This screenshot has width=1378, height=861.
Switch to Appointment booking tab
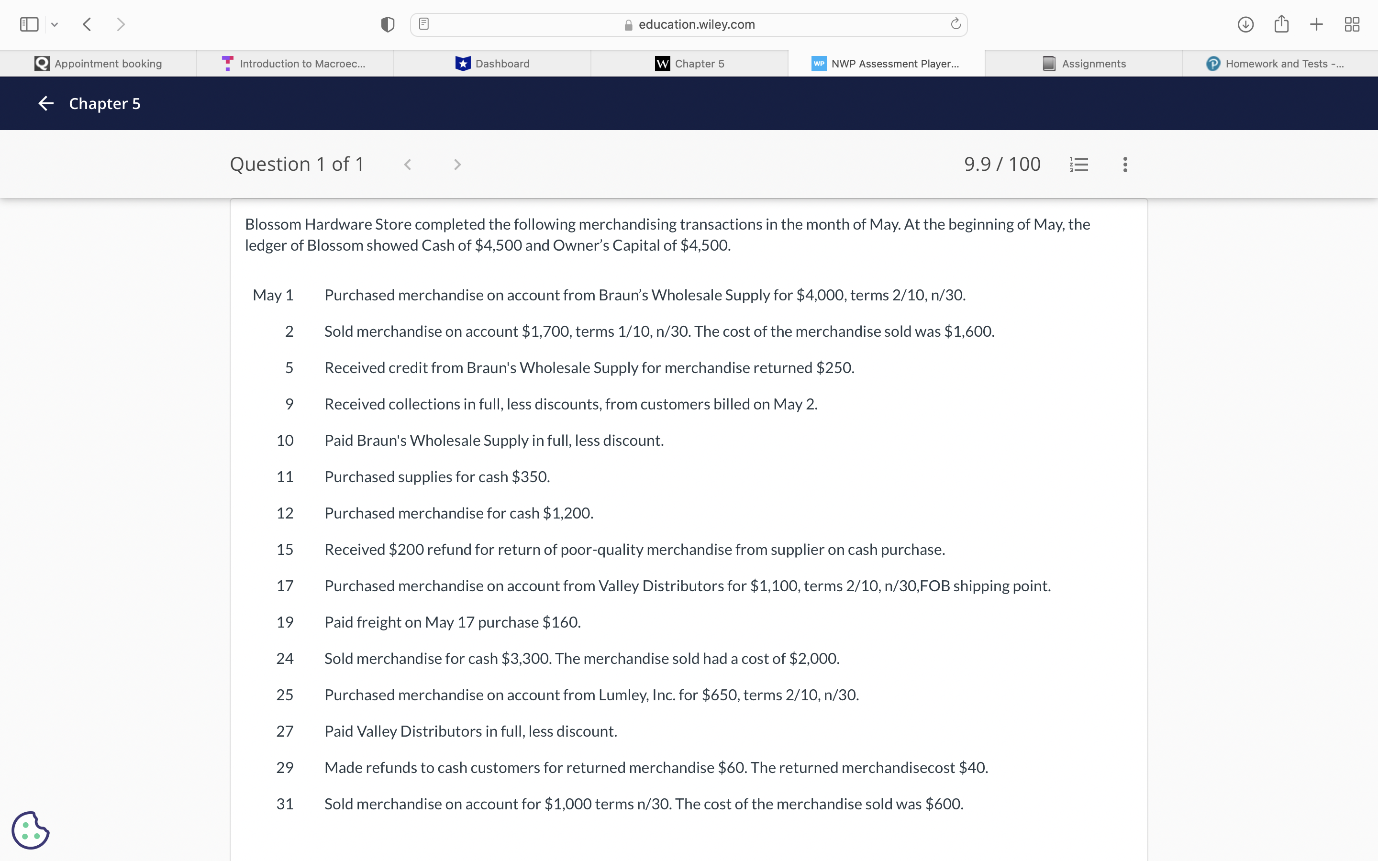coord(99,64)
